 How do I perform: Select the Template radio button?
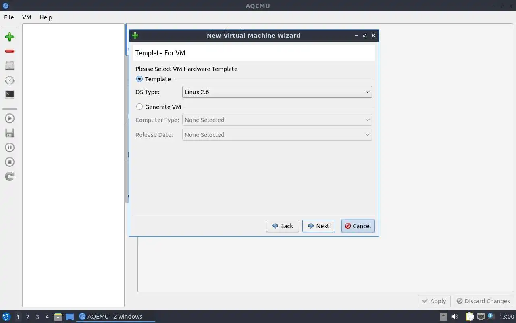click(x=139, y=79)
